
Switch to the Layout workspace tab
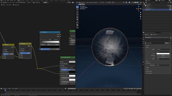(x=19, y=1)
